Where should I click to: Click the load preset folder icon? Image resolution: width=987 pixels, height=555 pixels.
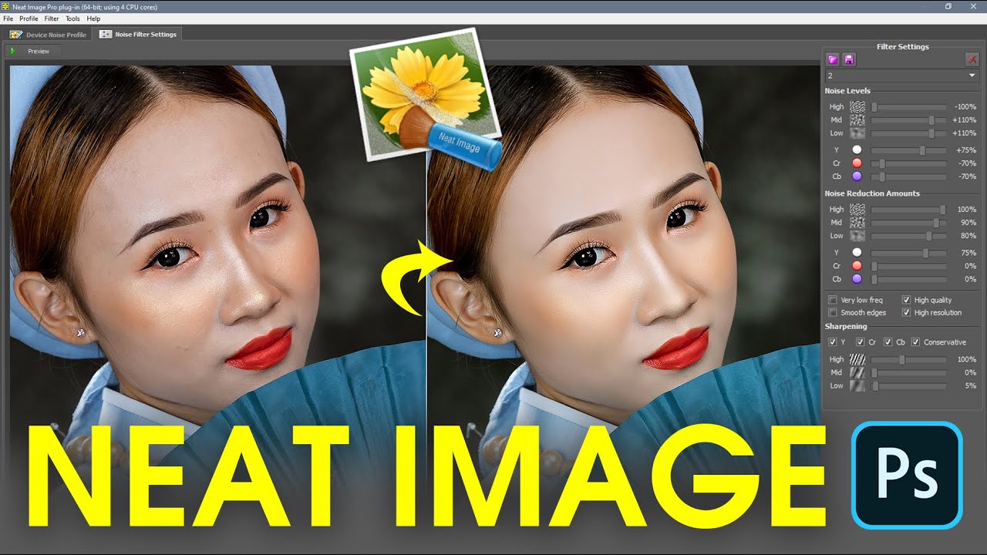coord(833,59)
